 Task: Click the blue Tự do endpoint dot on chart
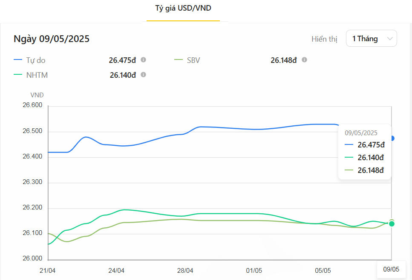tap(392, 138)
